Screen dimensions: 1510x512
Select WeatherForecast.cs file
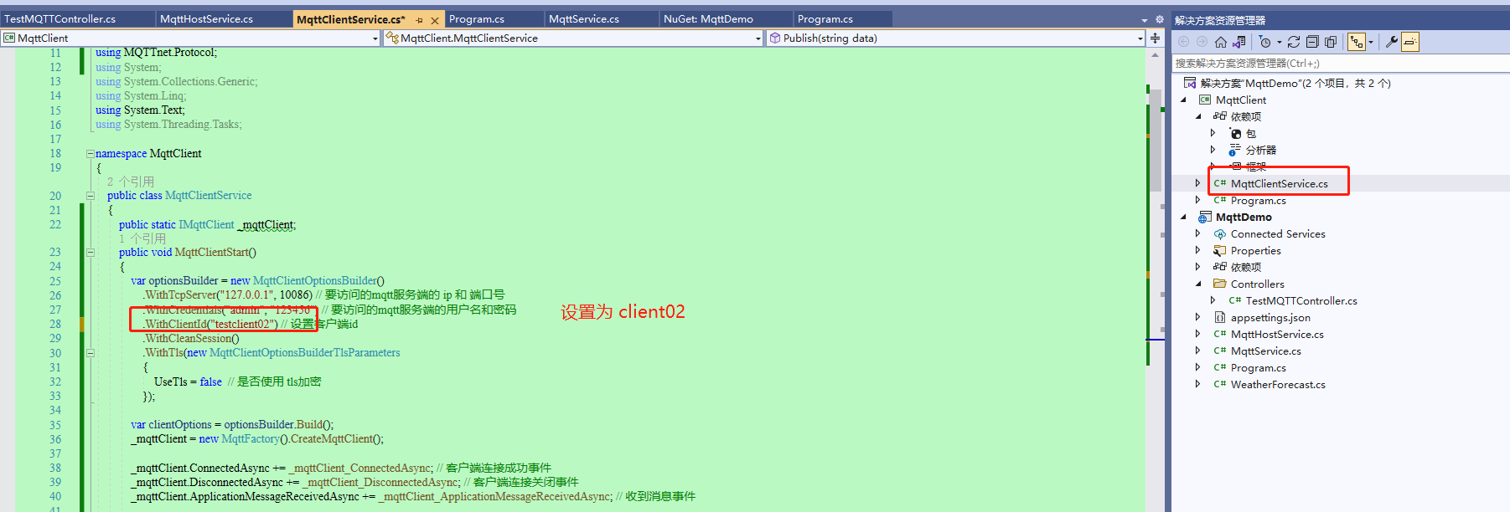(1278, 384)
